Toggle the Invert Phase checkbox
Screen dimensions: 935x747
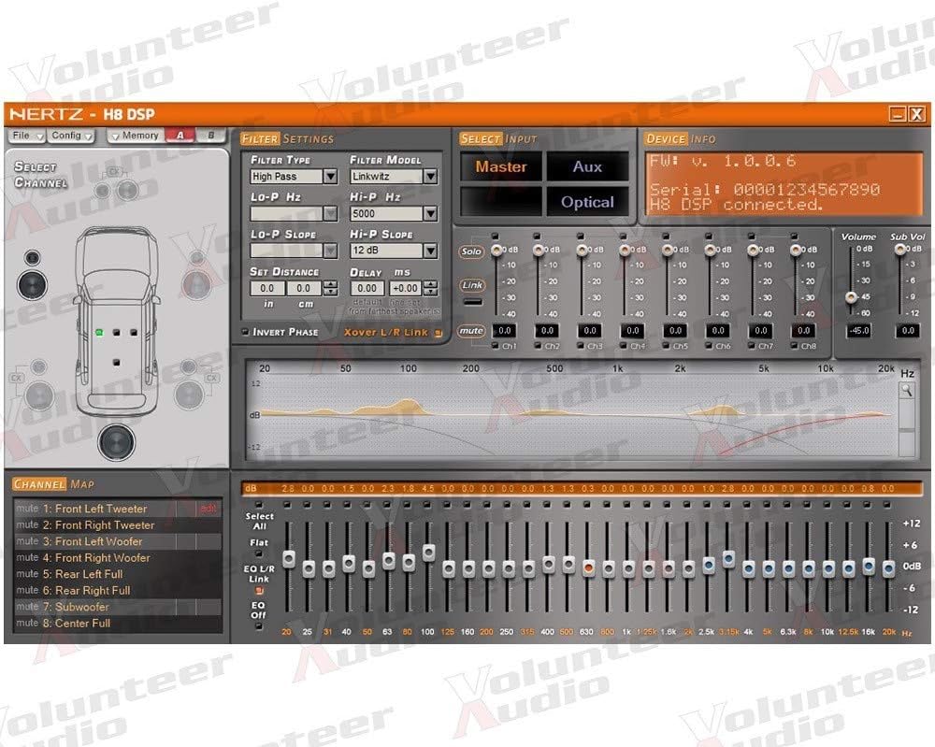245,332
